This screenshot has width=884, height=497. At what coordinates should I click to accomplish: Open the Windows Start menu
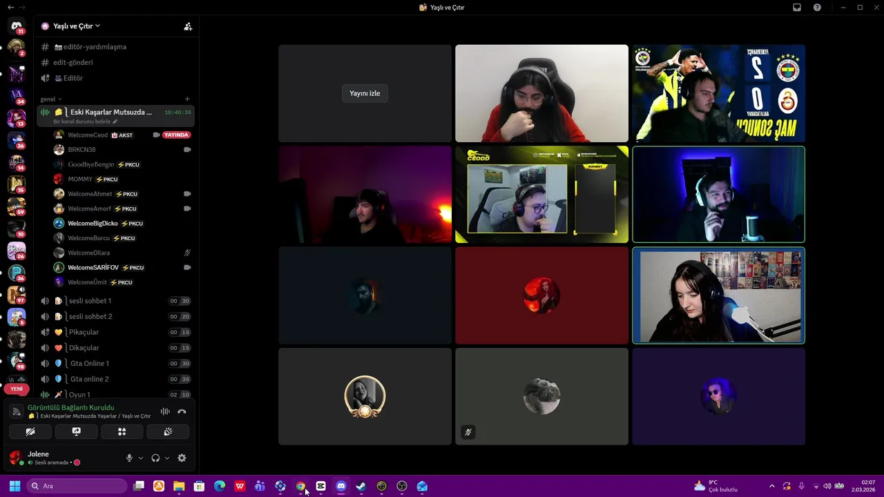15,486
